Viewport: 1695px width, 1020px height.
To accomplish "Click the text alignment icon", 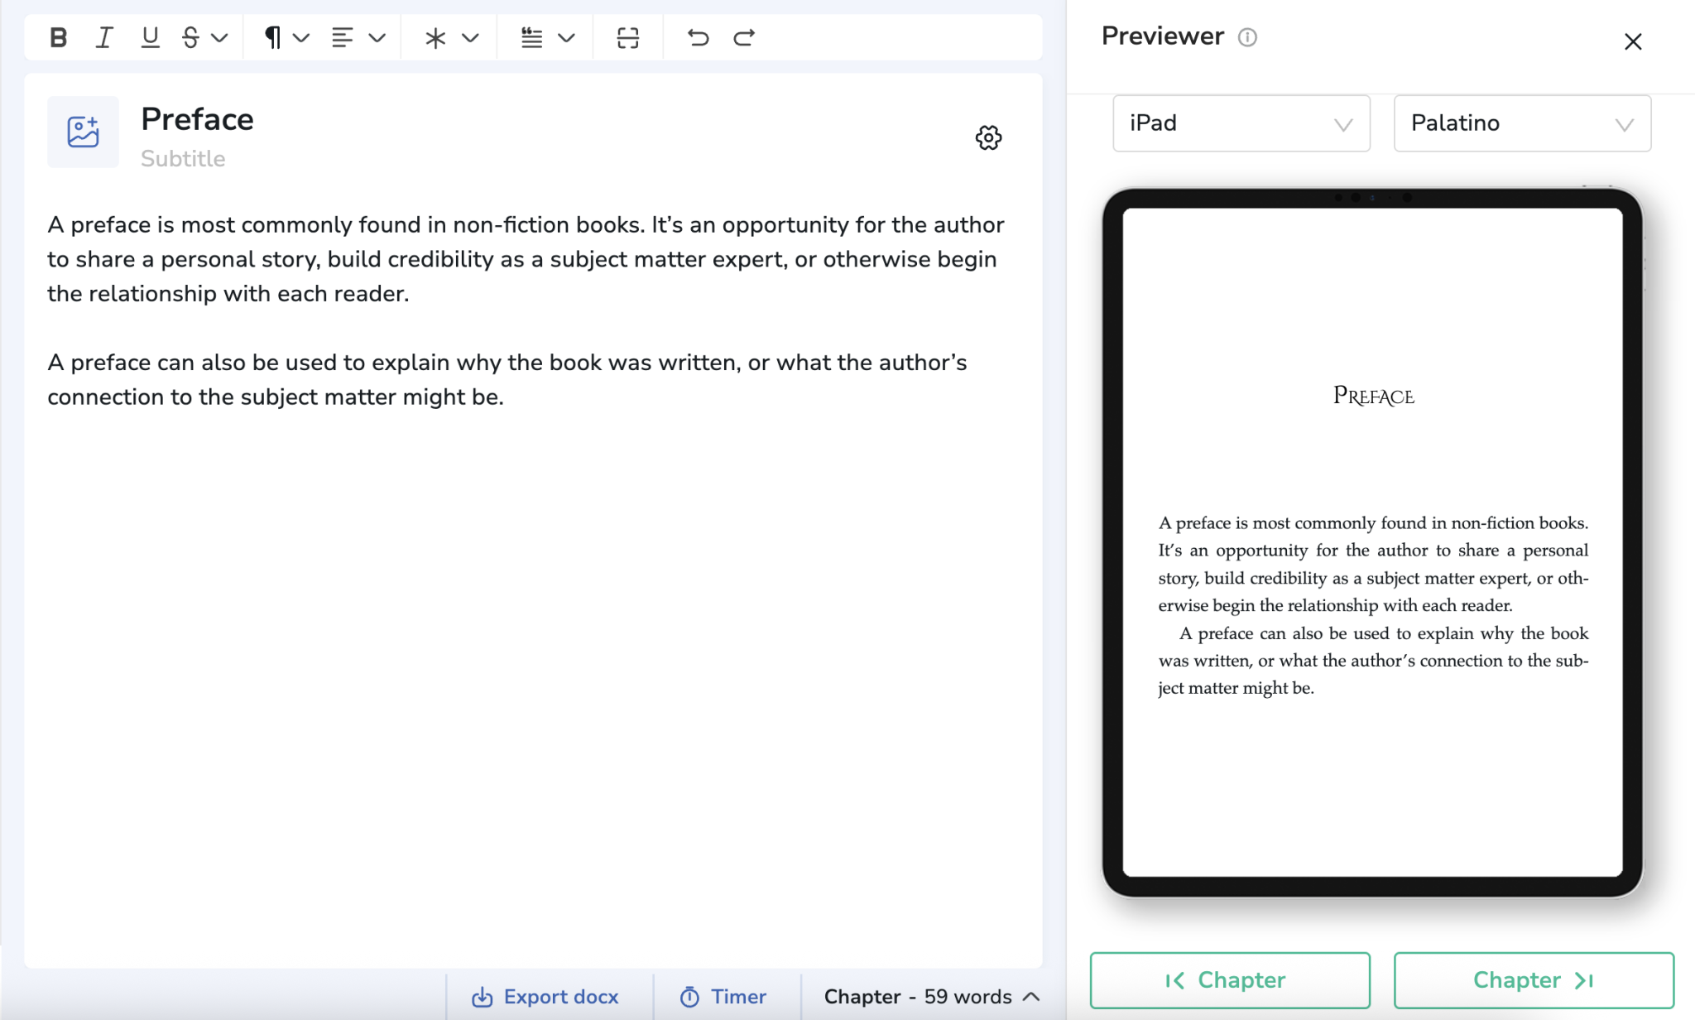I will [x=342, y=37].
